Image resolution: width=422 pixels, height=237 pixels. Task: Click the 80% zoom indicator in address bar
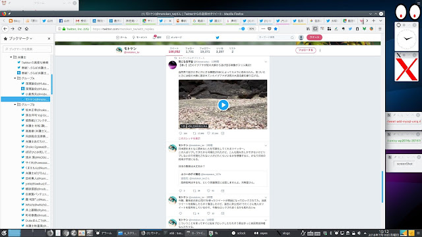pyautogui.click(x=251, y=29)
